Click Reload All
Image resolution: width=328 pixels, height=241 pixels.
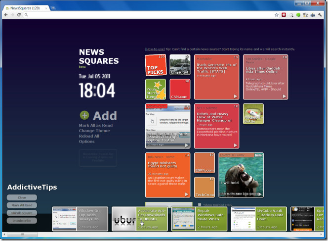pyautogui.click(x=89, y=136)
